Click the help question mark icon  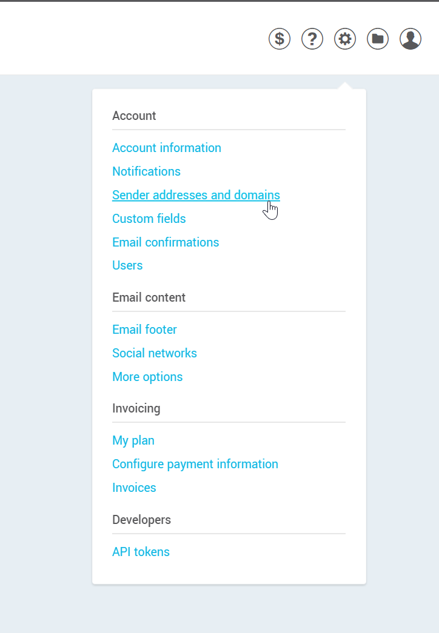(312, 38)
